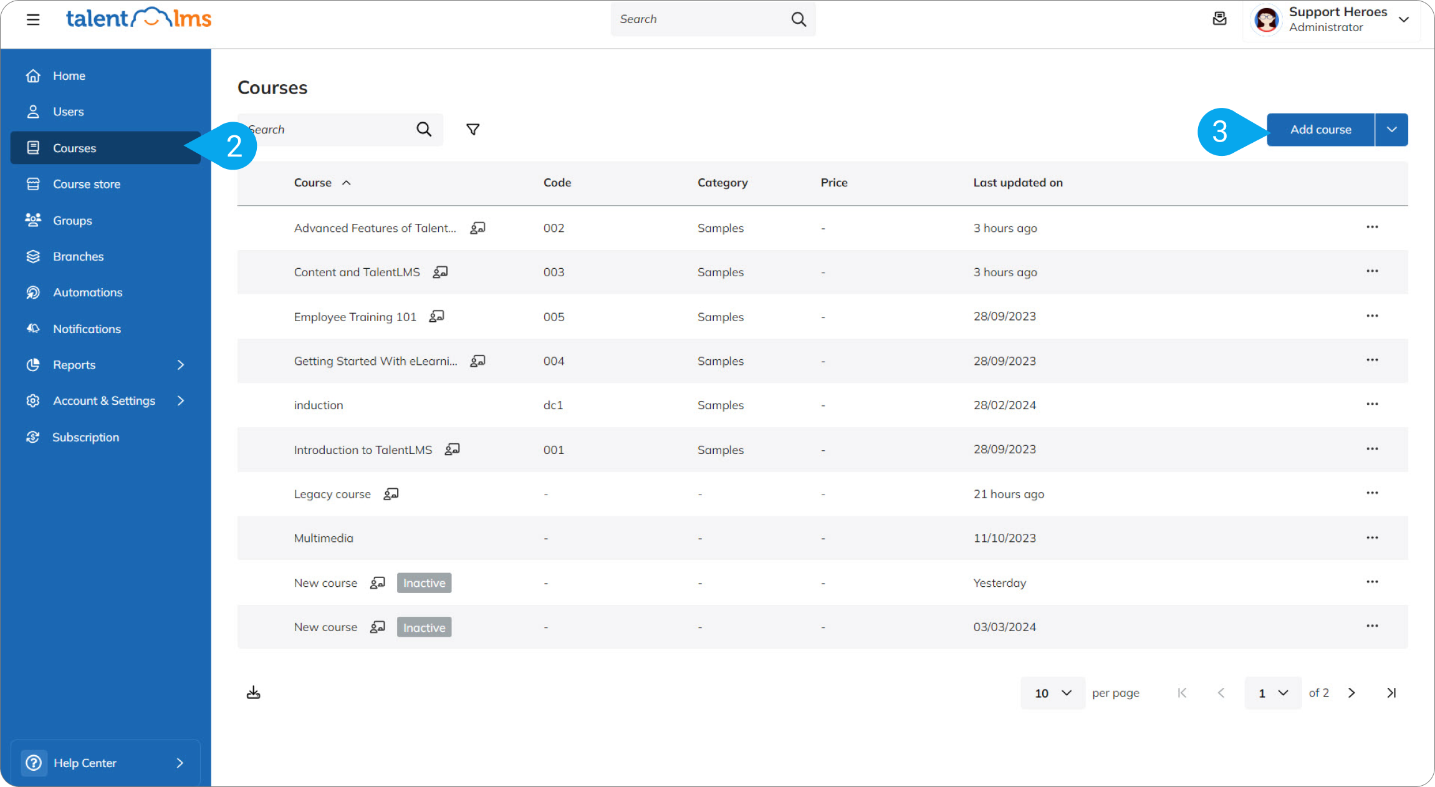Screen dimensions: 1435x787
Task: Open the messages inbox icon in header
Action: click(1219, 19)
